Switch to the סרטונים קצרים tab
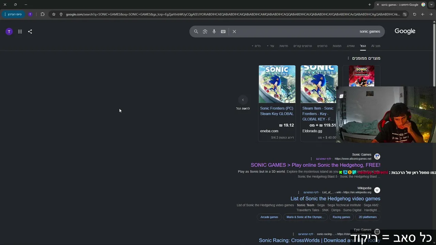The image size is (436, 245). tap(303, 46)
